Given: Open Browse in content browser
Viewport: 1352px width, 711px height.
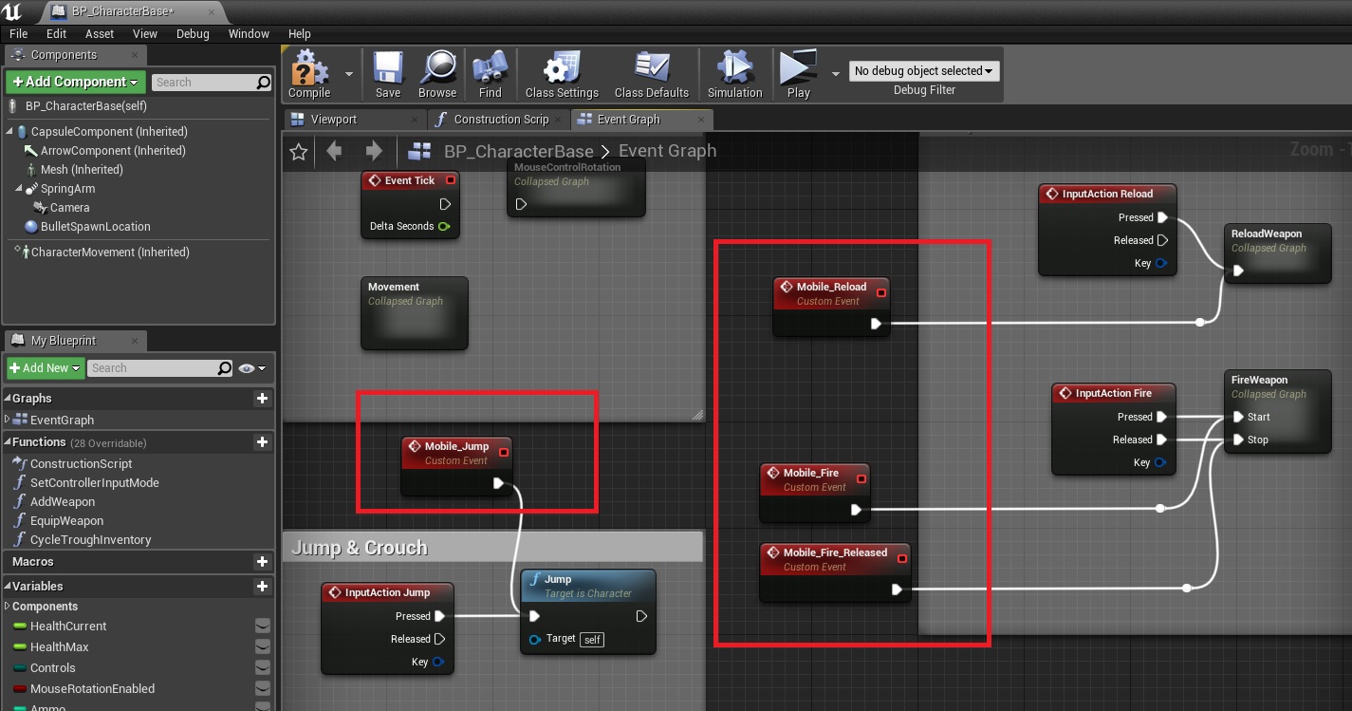Looking at the screenshot, I should point(437,70).
